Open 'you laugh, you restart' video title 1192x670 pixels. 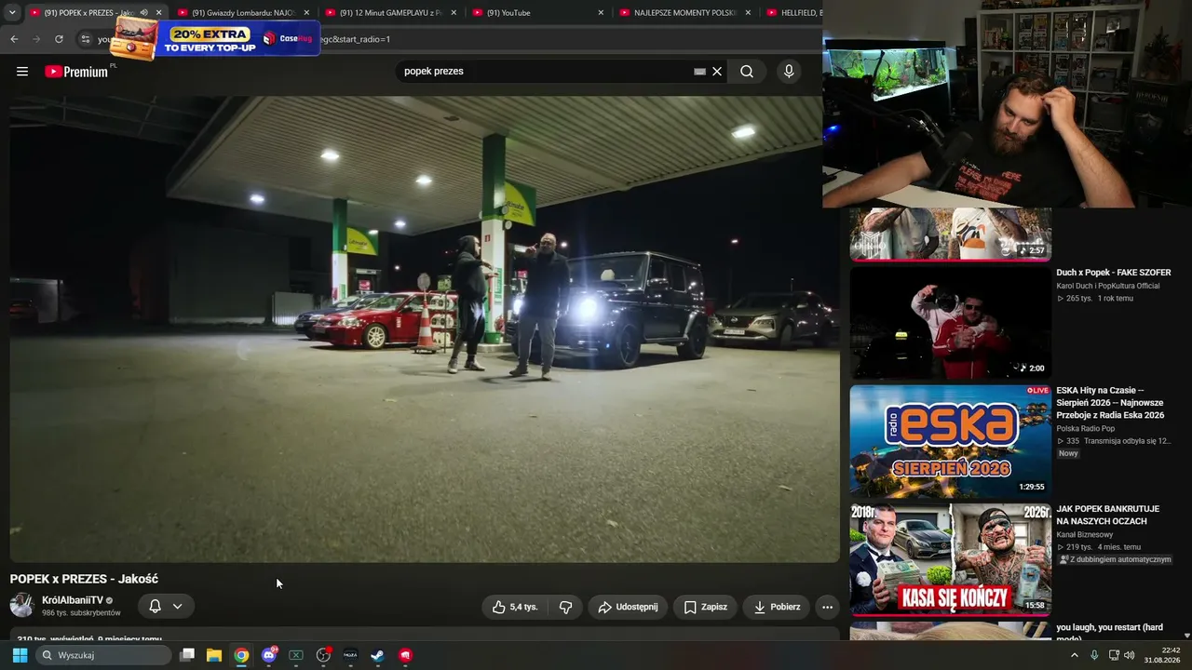pos(1109,633)
